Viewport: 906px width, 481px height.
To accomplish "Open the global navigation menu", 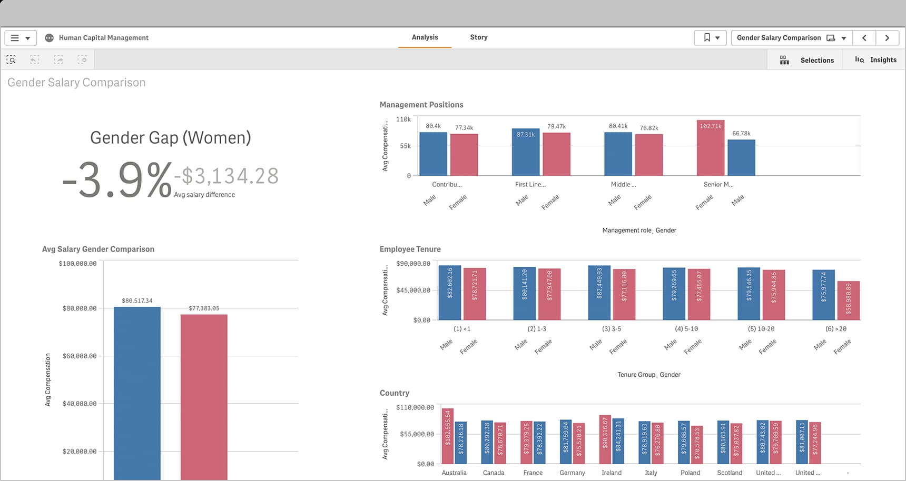I will (x=14, y=37).
